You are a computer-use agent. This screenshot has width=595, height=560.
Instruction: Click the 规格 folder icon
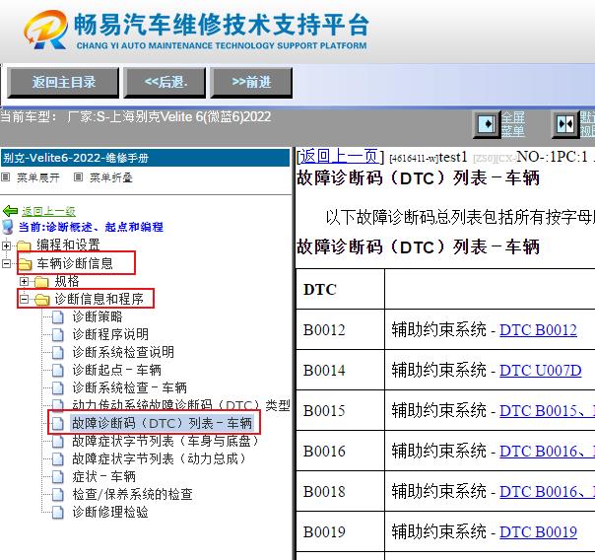point(41,282)
